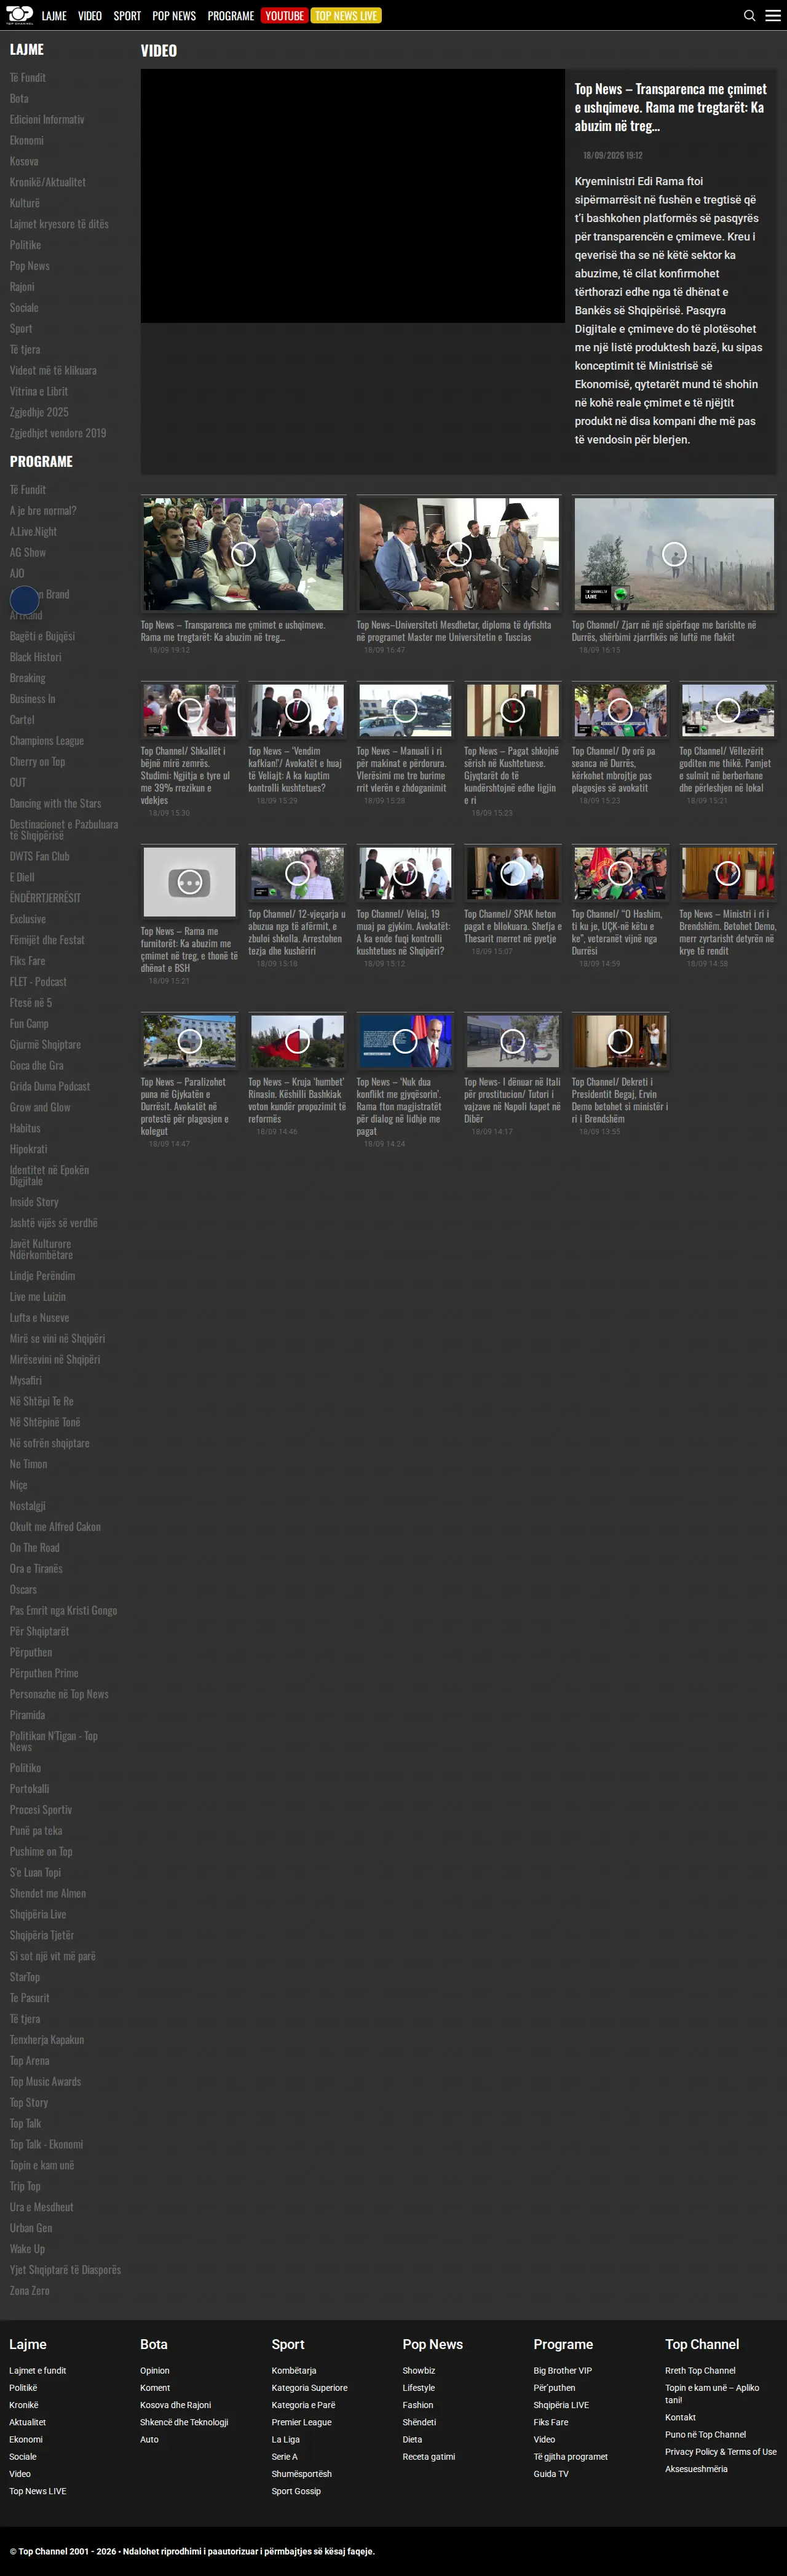Play the Manuali i ri video thumbnail
787x2576 pixels.
[x=405, y=710]
